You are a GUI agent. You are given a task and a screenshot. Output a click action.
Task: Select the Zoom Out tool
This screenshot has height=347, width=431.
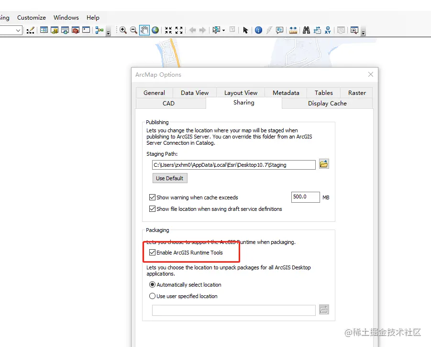133,30
